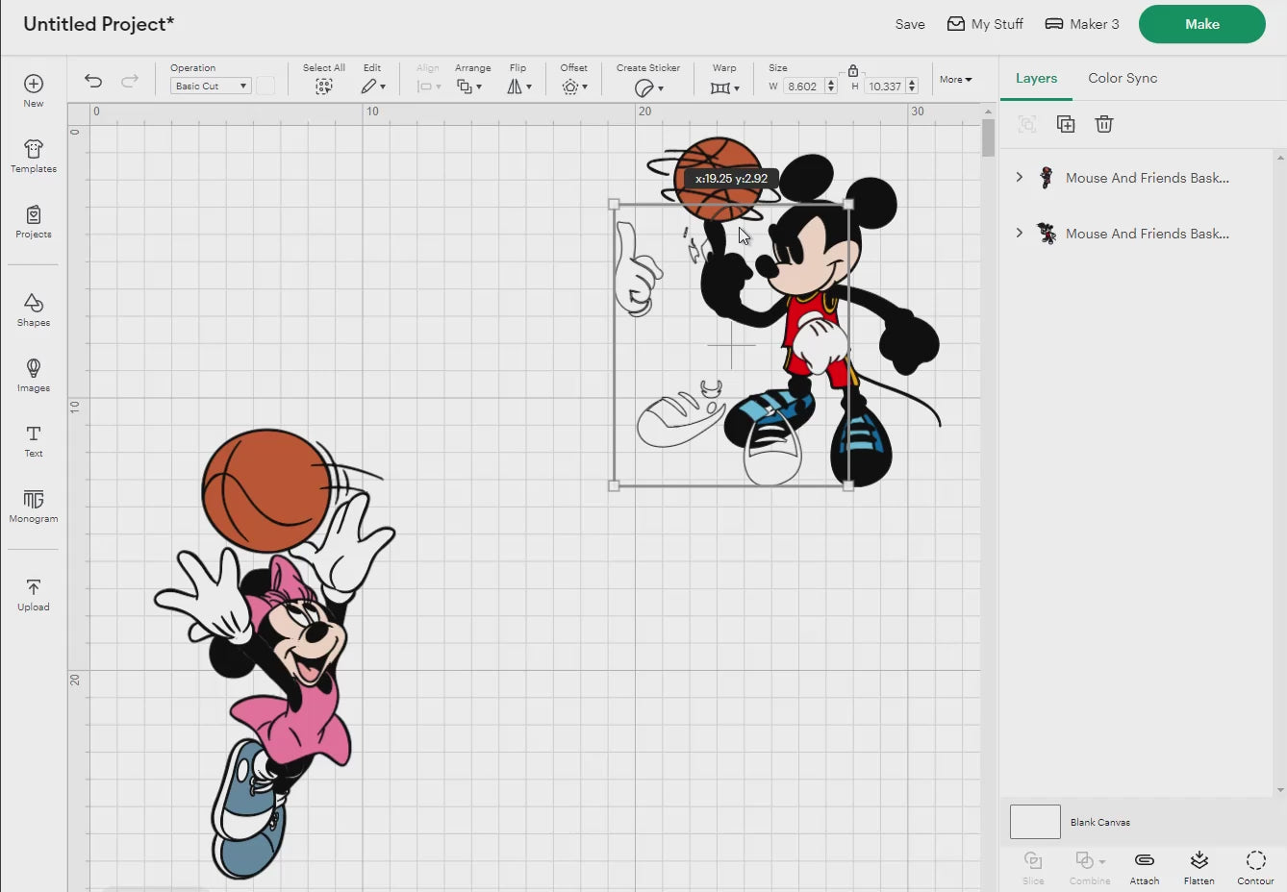Open Operation Basic Cut dropdown
The height and width of the screenshot is (892, 1287).
coord(211,86)
